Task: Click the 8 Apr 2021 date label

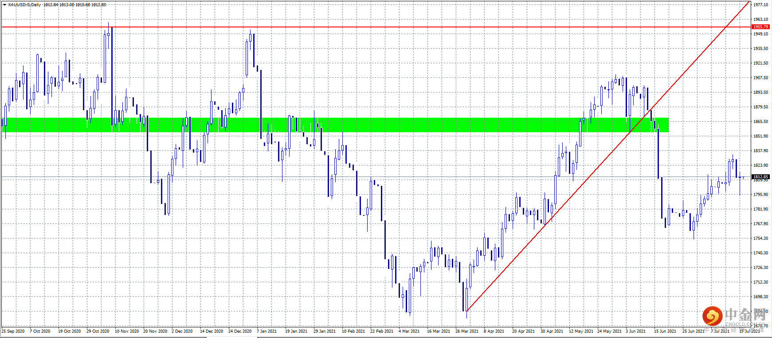Action: 494,331
